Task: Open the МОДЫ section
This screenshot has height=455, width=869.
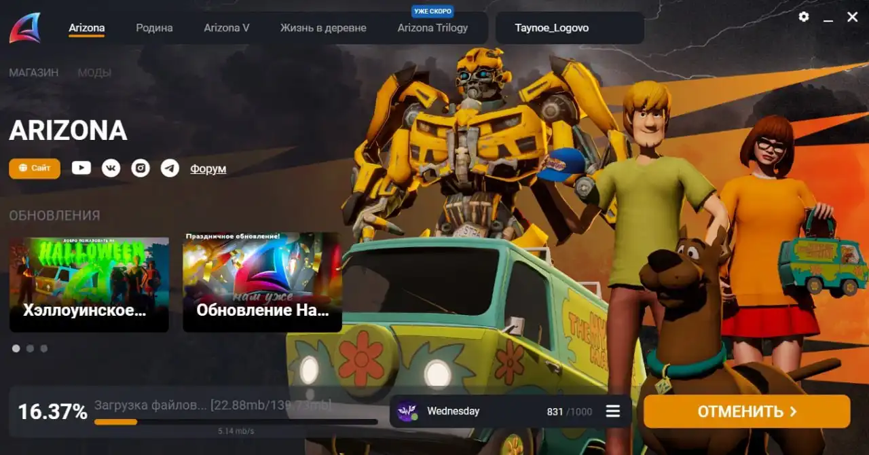Action: pos(94,73)
